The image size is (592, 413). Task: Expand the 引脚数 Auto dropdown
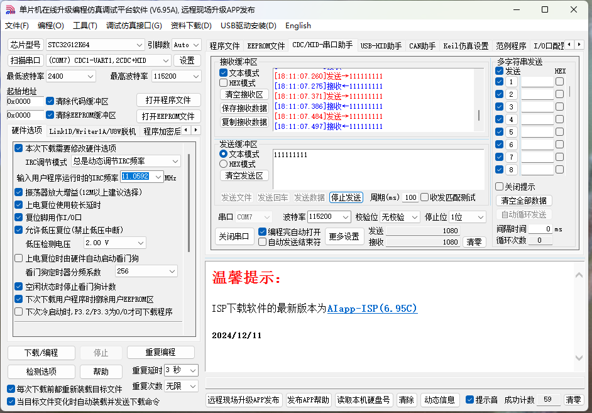coord(196,45)
